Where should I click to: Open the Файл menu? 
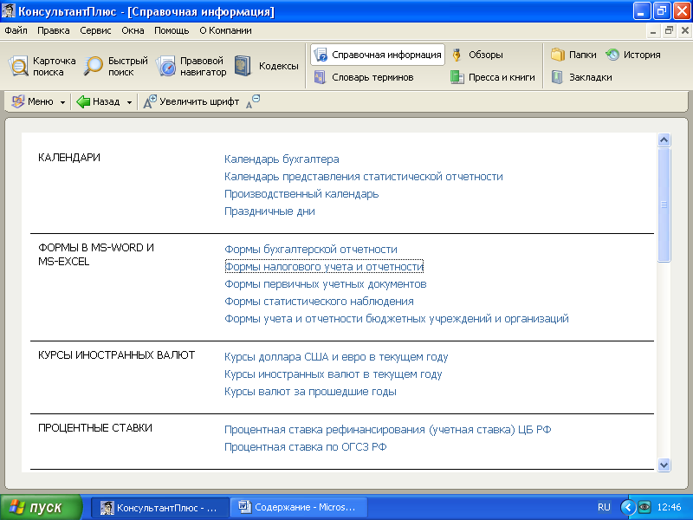click(16, 30)
